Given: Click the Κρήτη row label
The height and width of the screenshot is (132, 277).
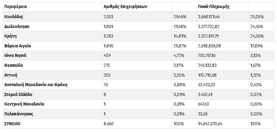Looking at the screenshot, I should click(11, 36).
